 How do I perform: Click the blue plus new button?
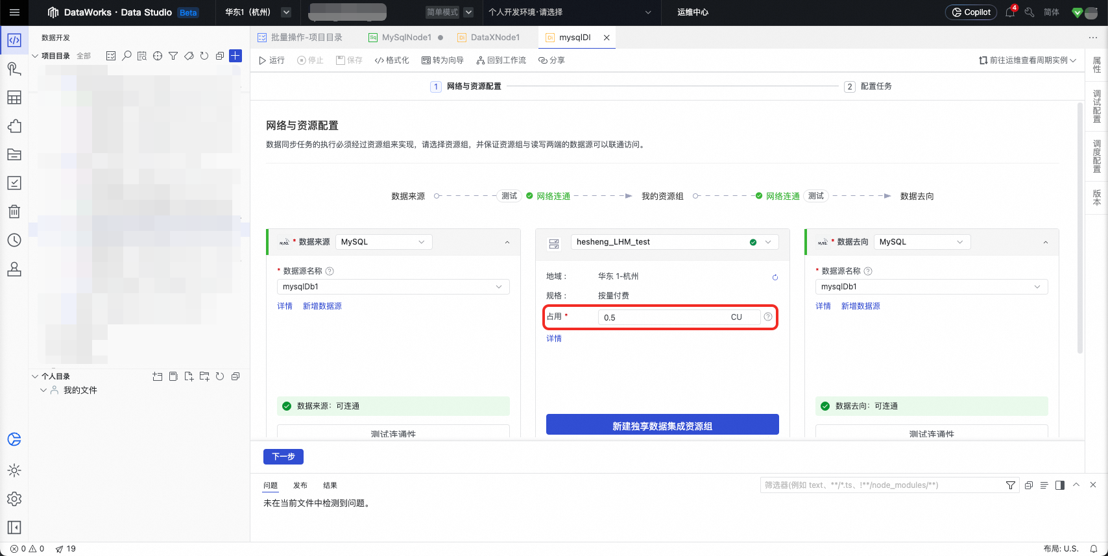(x=235, y=56)
